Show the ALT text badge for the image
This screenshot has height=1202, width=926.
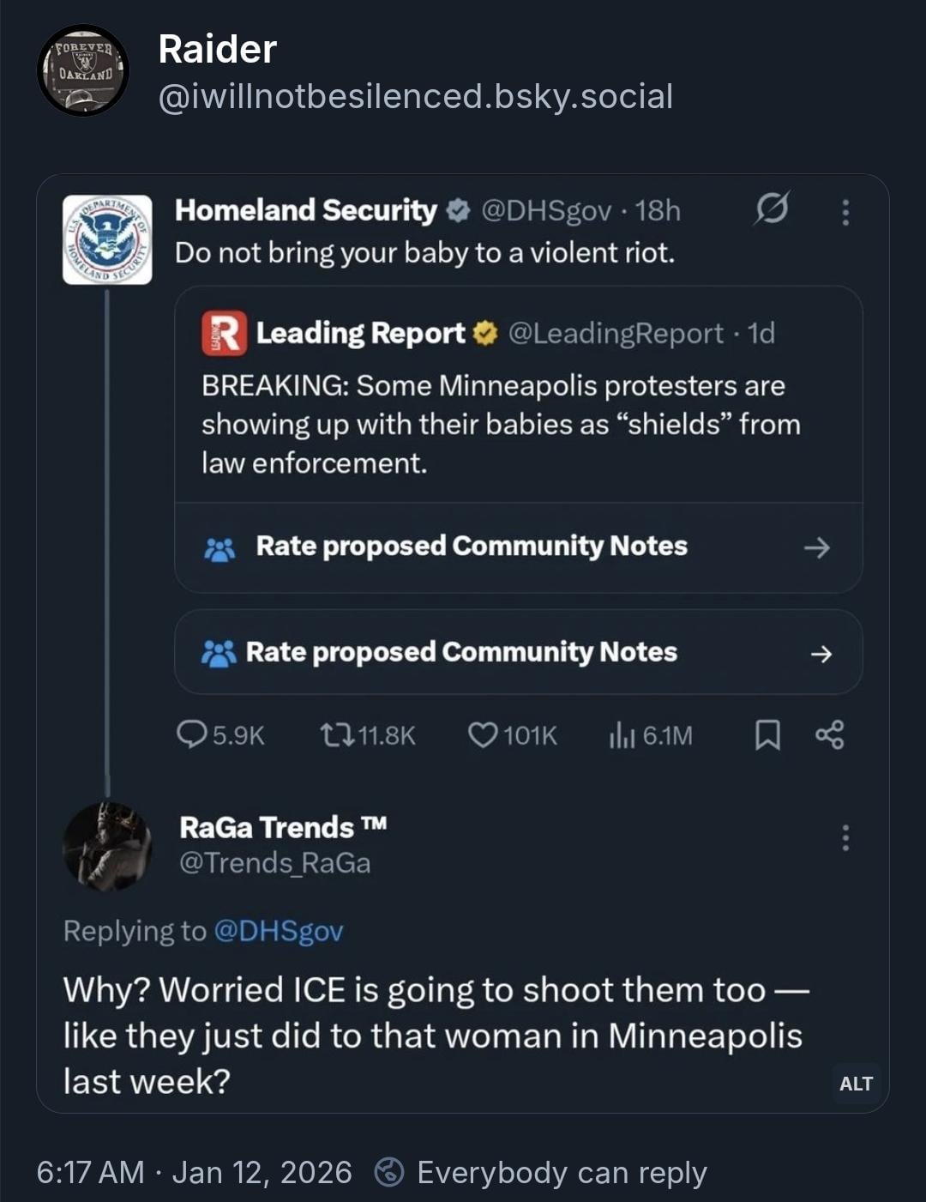pos(856,1084)
